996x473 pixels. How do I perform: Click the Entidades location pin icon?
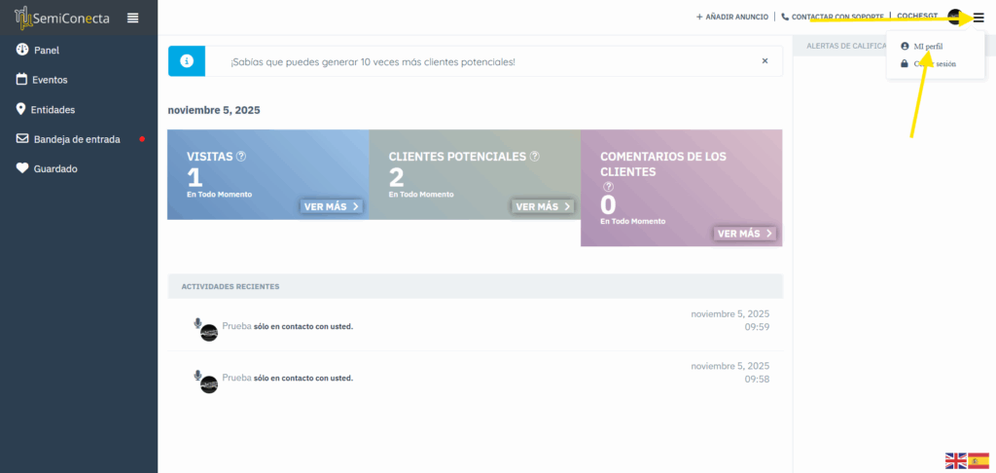21,109
